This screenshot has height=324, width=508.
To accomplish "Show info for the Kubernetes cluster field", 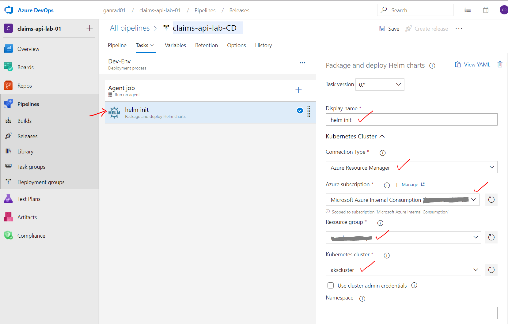I will point(387,255).
